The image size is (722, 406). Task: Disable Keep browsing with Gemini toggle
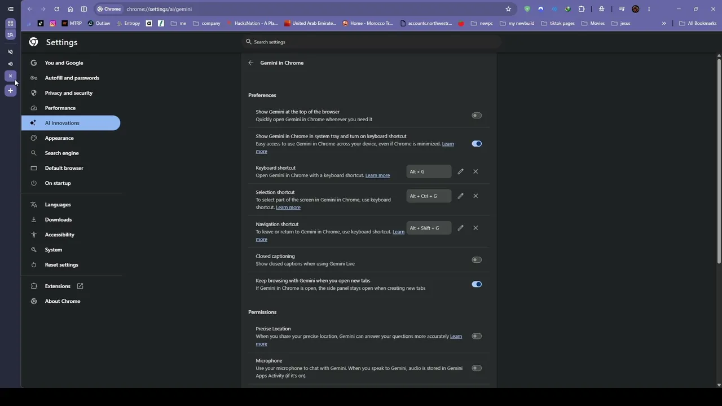coord(477,284)
